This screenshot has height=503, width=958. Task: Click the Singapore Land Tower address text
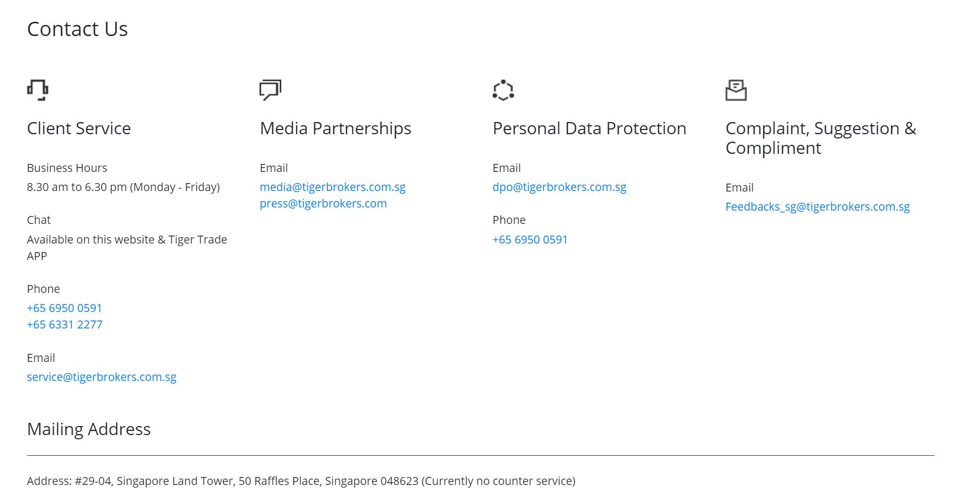[x=301, y=481]
